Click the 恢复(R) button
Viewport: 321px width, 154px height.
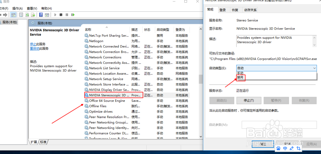[304, 101]
